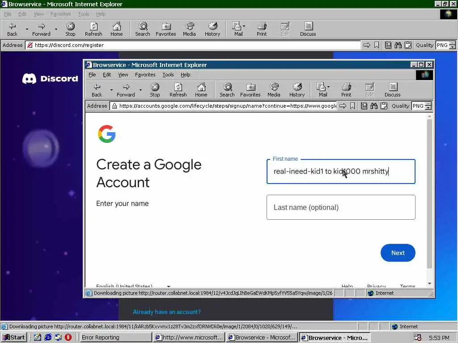Open Forward history dropdown arrow in front window

point(140,90)
